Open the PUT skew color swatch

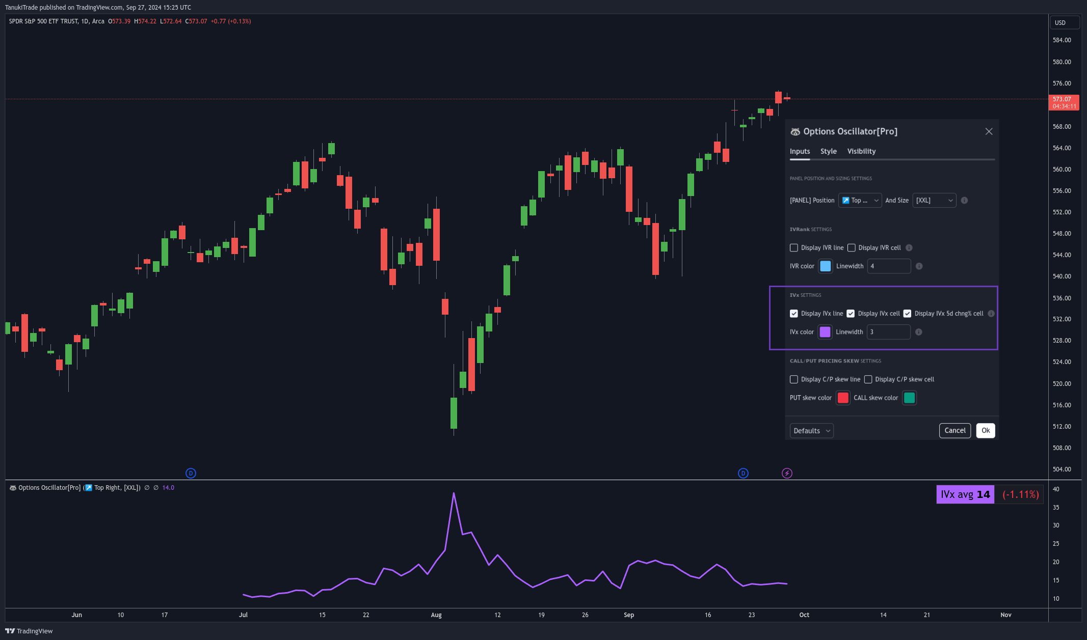click(x=843, y=398)
